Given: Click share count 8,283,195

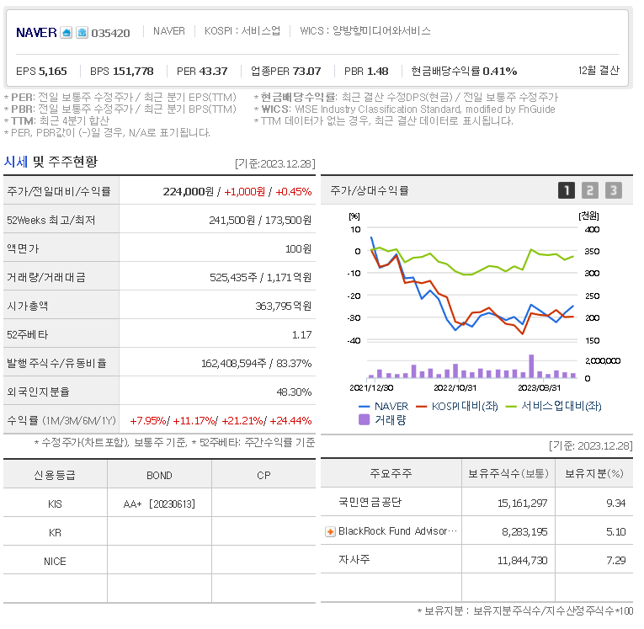Looking at the screenshot, I should click(x=524, y=532).
